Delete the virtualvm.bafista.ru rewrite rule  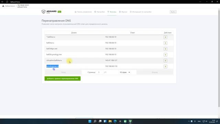pos(165,61)
